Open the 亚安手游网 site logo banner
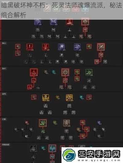 [92, 155]
